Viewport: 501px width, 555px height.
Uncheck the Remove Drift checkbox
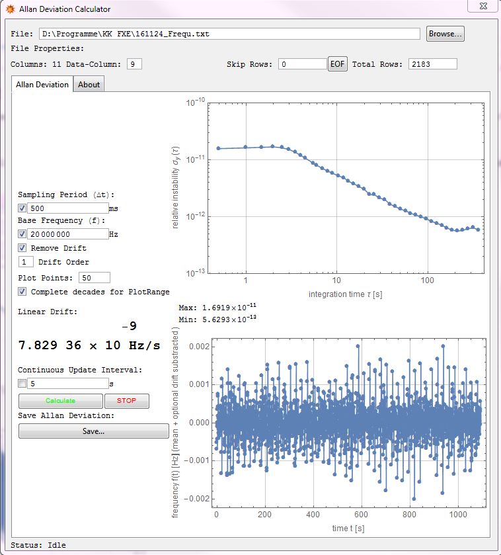tap(22, 248)
